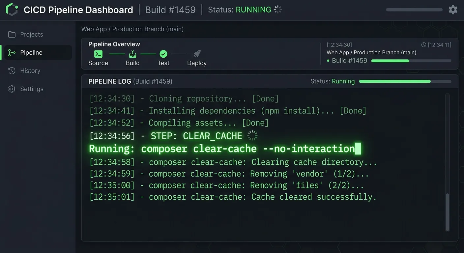Screen dimensions: 464x253
Task: Click the 'Cloning repository... [Done]' log line
Action: point(184,98)
